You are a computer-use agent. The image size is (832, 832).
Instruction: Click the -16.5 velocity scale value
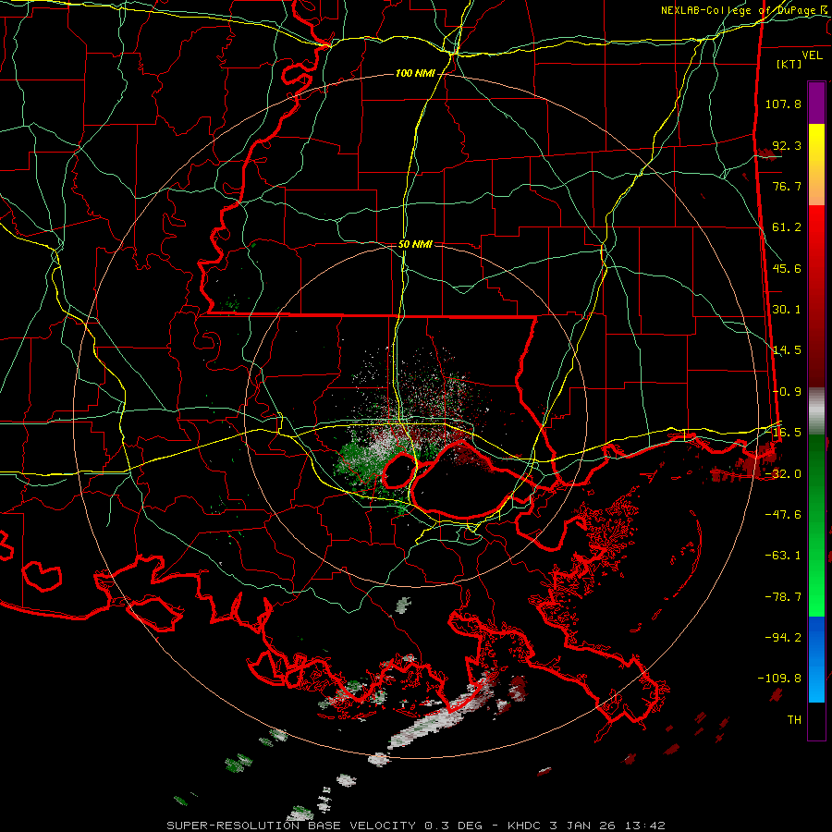tap(783, 433)
